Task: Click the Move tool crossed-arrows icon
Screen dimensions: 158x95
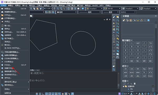Action: click(x=114, y=33)
